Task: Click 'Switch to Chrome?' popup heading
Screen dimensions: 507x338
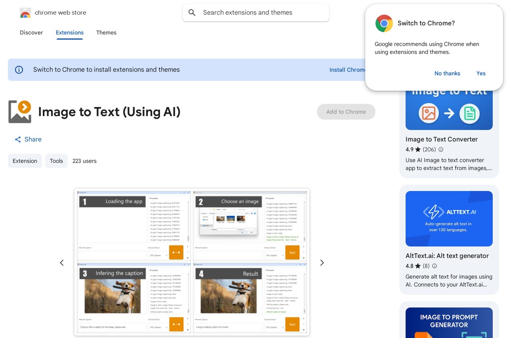Action: tap(426, 23)
